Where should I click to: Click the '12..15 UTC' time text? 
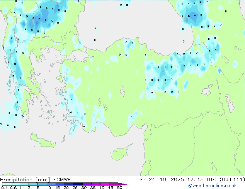[x=202, y=180]
